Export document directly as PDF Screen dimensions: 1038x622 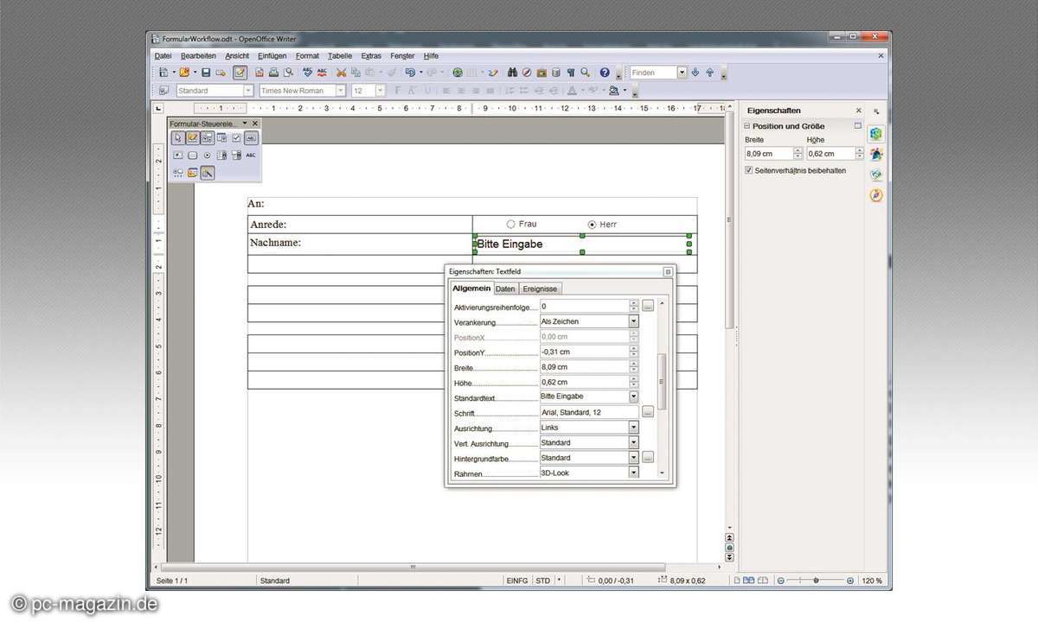pos(259,73)
